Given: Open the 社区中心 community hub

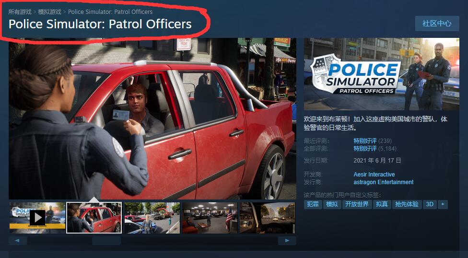Looking at the screenshot, I should click(437, 23).
